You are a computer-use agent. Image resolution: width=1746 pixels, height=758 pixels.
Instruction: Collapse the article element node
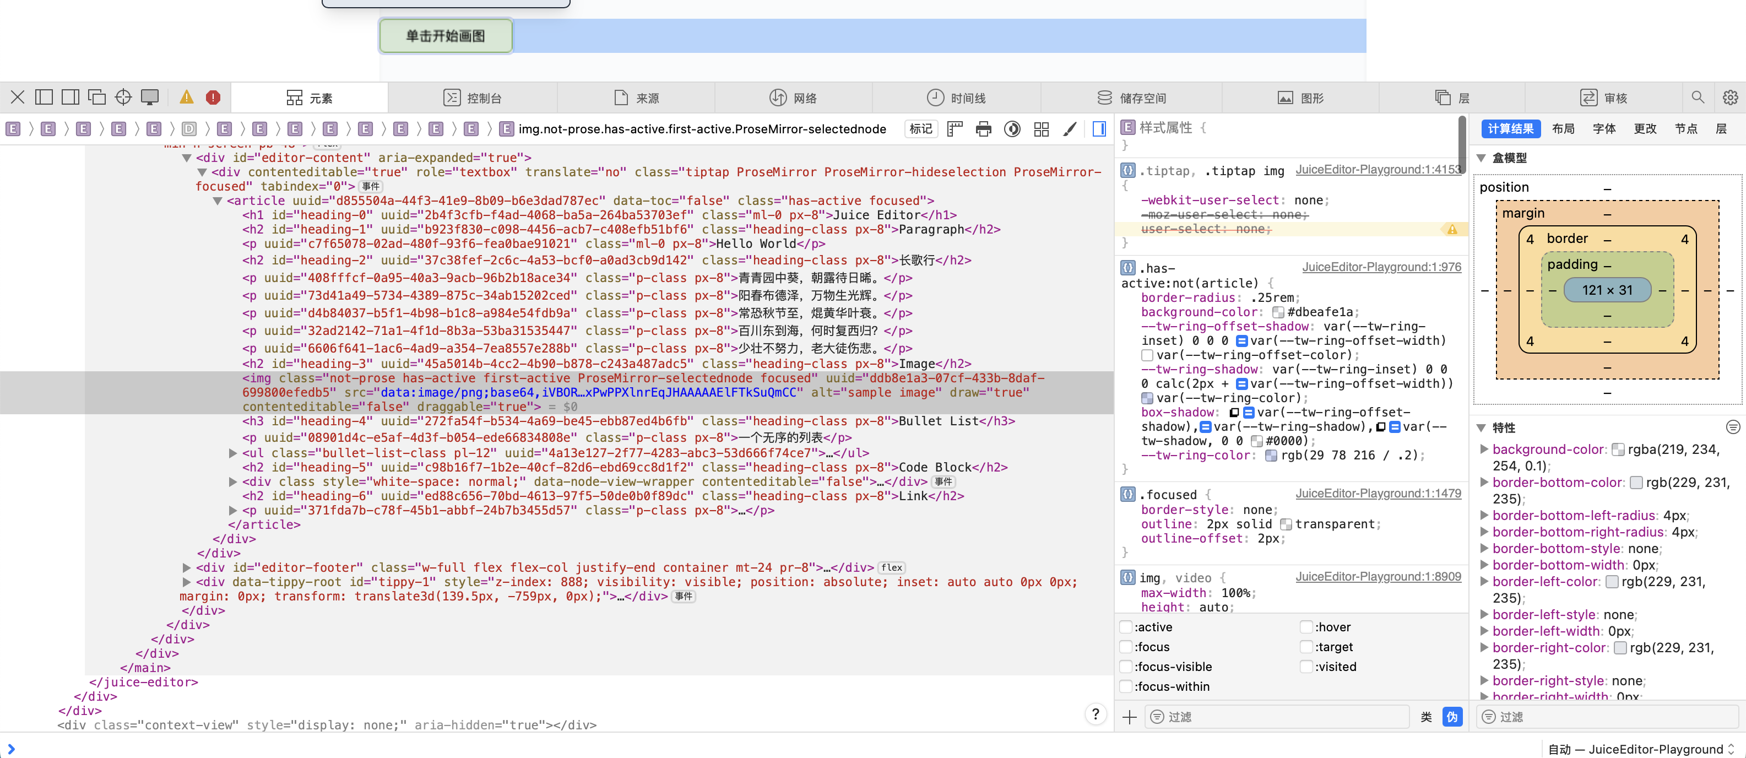tap(218, 201)
